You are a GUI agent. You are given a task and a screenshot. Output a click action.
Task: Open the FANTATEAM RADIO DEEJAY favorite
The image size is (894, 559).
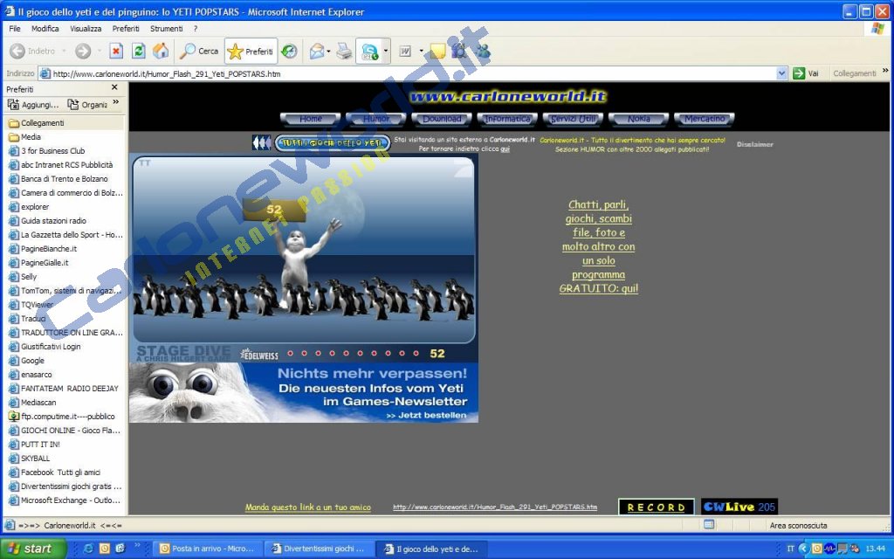[x=64, y=389]
